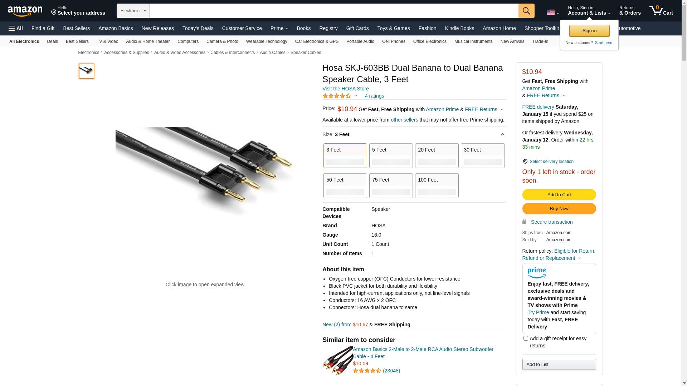Click the search input field
The width and height of the screenshot is (687, 386).
tap(333, 11)
